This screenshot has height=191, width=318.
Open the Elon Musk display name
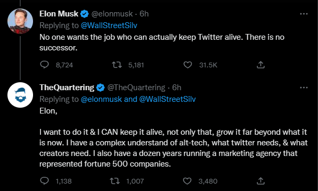[59, 14]
